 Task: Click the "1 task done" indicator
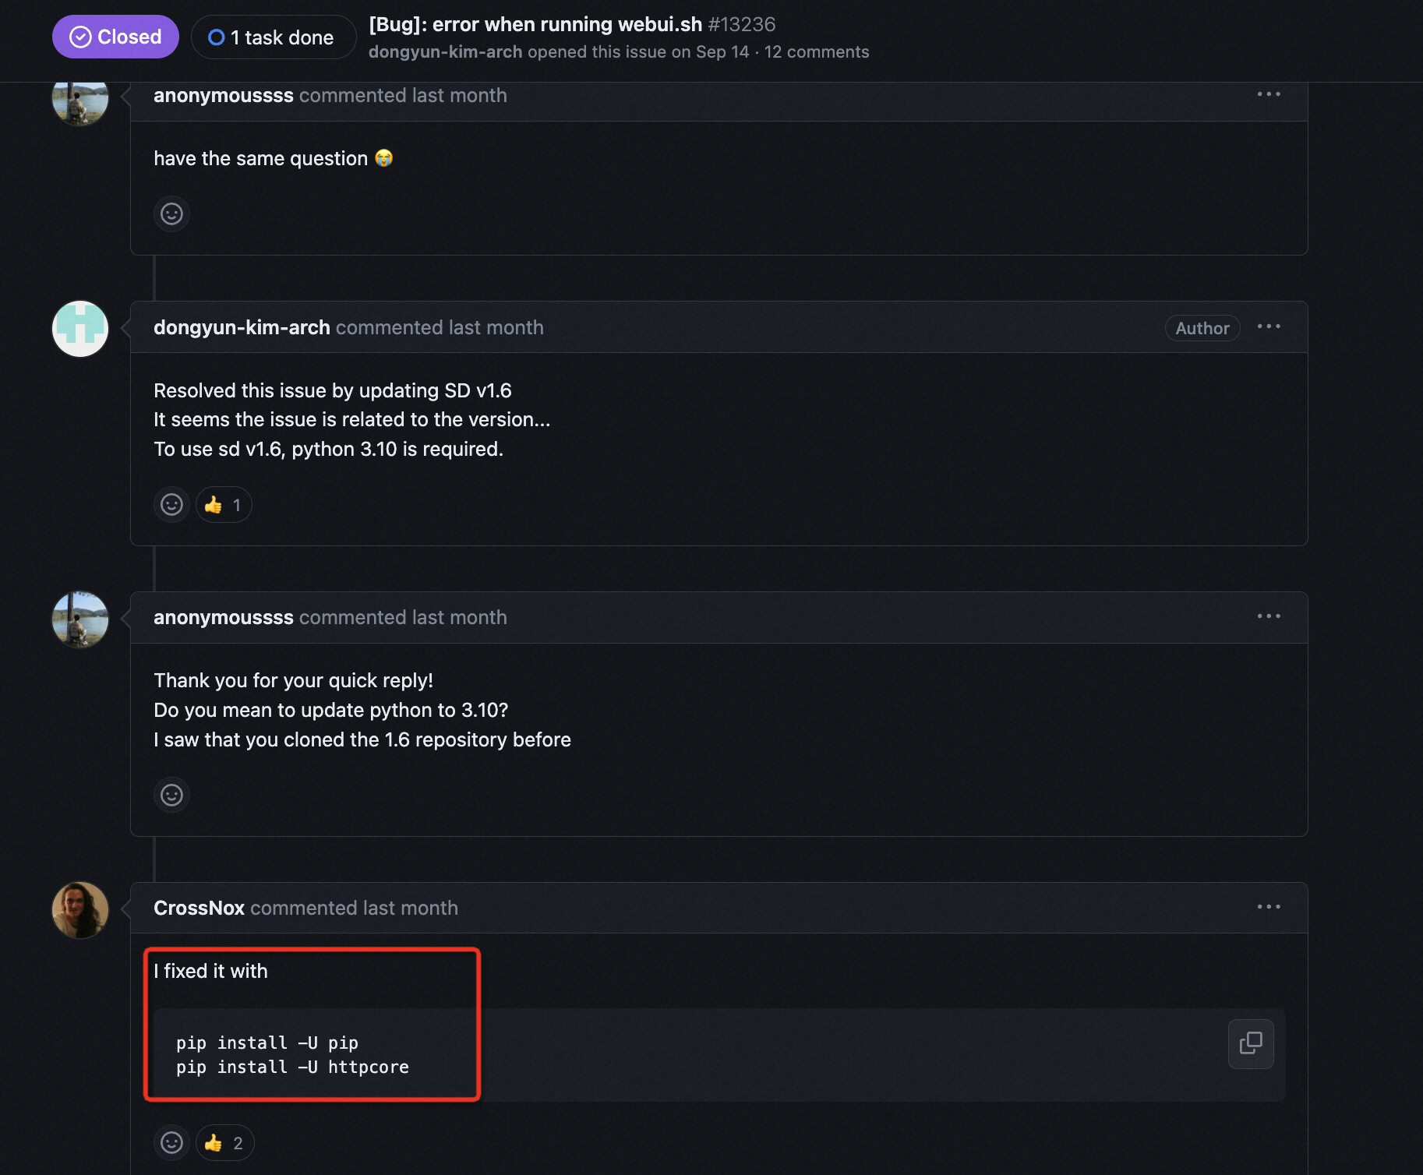(x=273, y=37)
